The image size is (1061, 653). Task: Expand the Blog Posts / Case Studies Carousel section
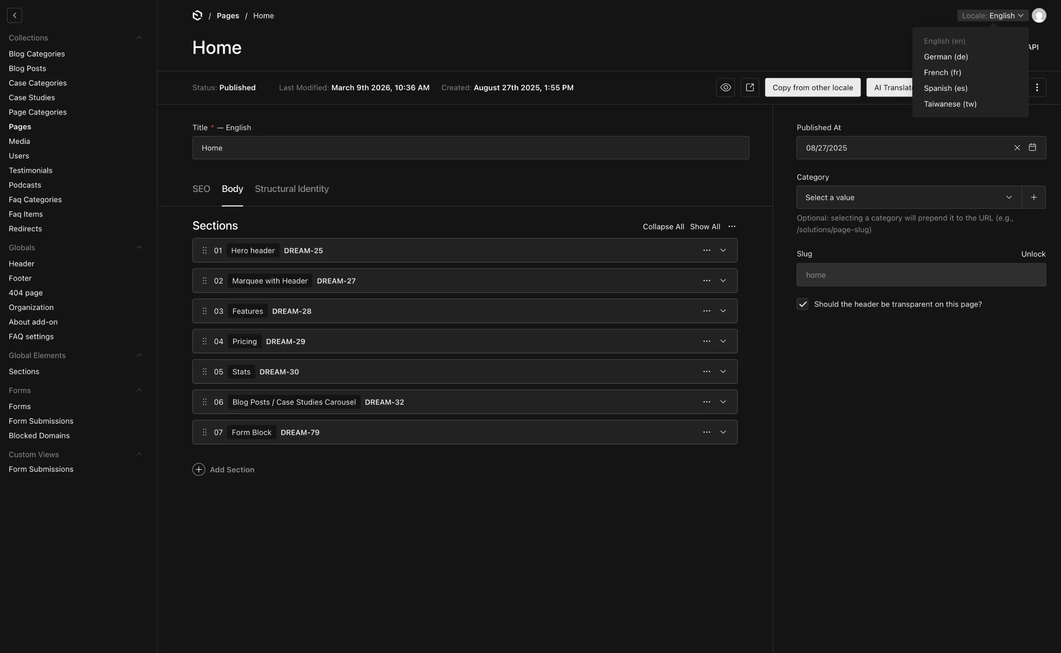(723, 402)
